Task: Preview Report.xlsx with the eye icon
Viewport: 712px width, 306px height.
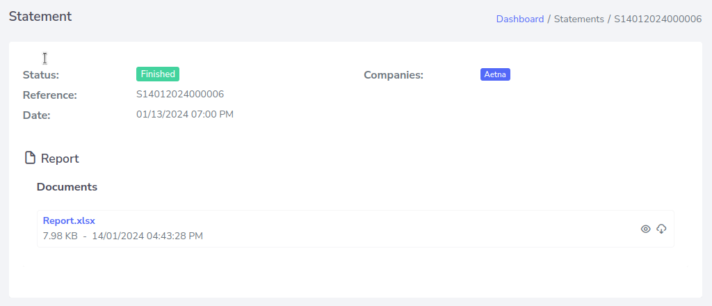Action: pyautogui.click(x=645, y=229)
